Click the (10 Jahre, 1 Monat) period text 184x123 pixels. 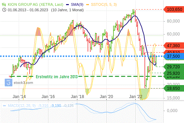click(x=67, y=10)
